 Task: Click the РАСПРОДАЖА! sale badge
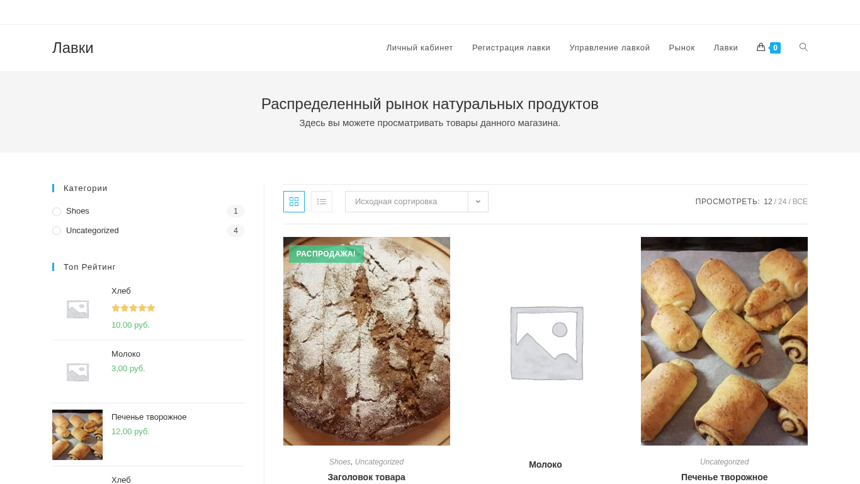tap(326, 254)
